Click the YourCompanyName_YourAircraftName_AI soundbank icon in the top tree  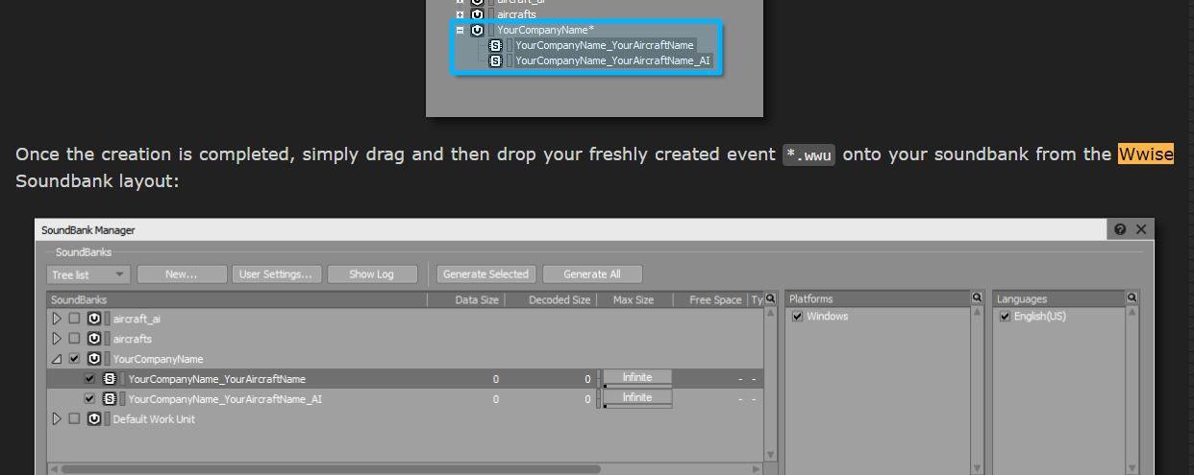pos(495,60)
